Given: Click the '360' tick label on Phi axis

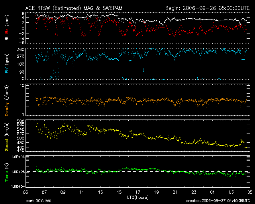Looking at the screenshot, I should [x=21, y=50].
